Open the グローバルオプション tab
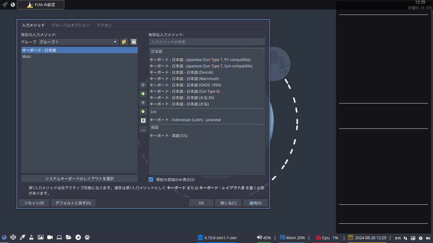The height and width of the screenshot is (243, 433). (x=71, y=25)
